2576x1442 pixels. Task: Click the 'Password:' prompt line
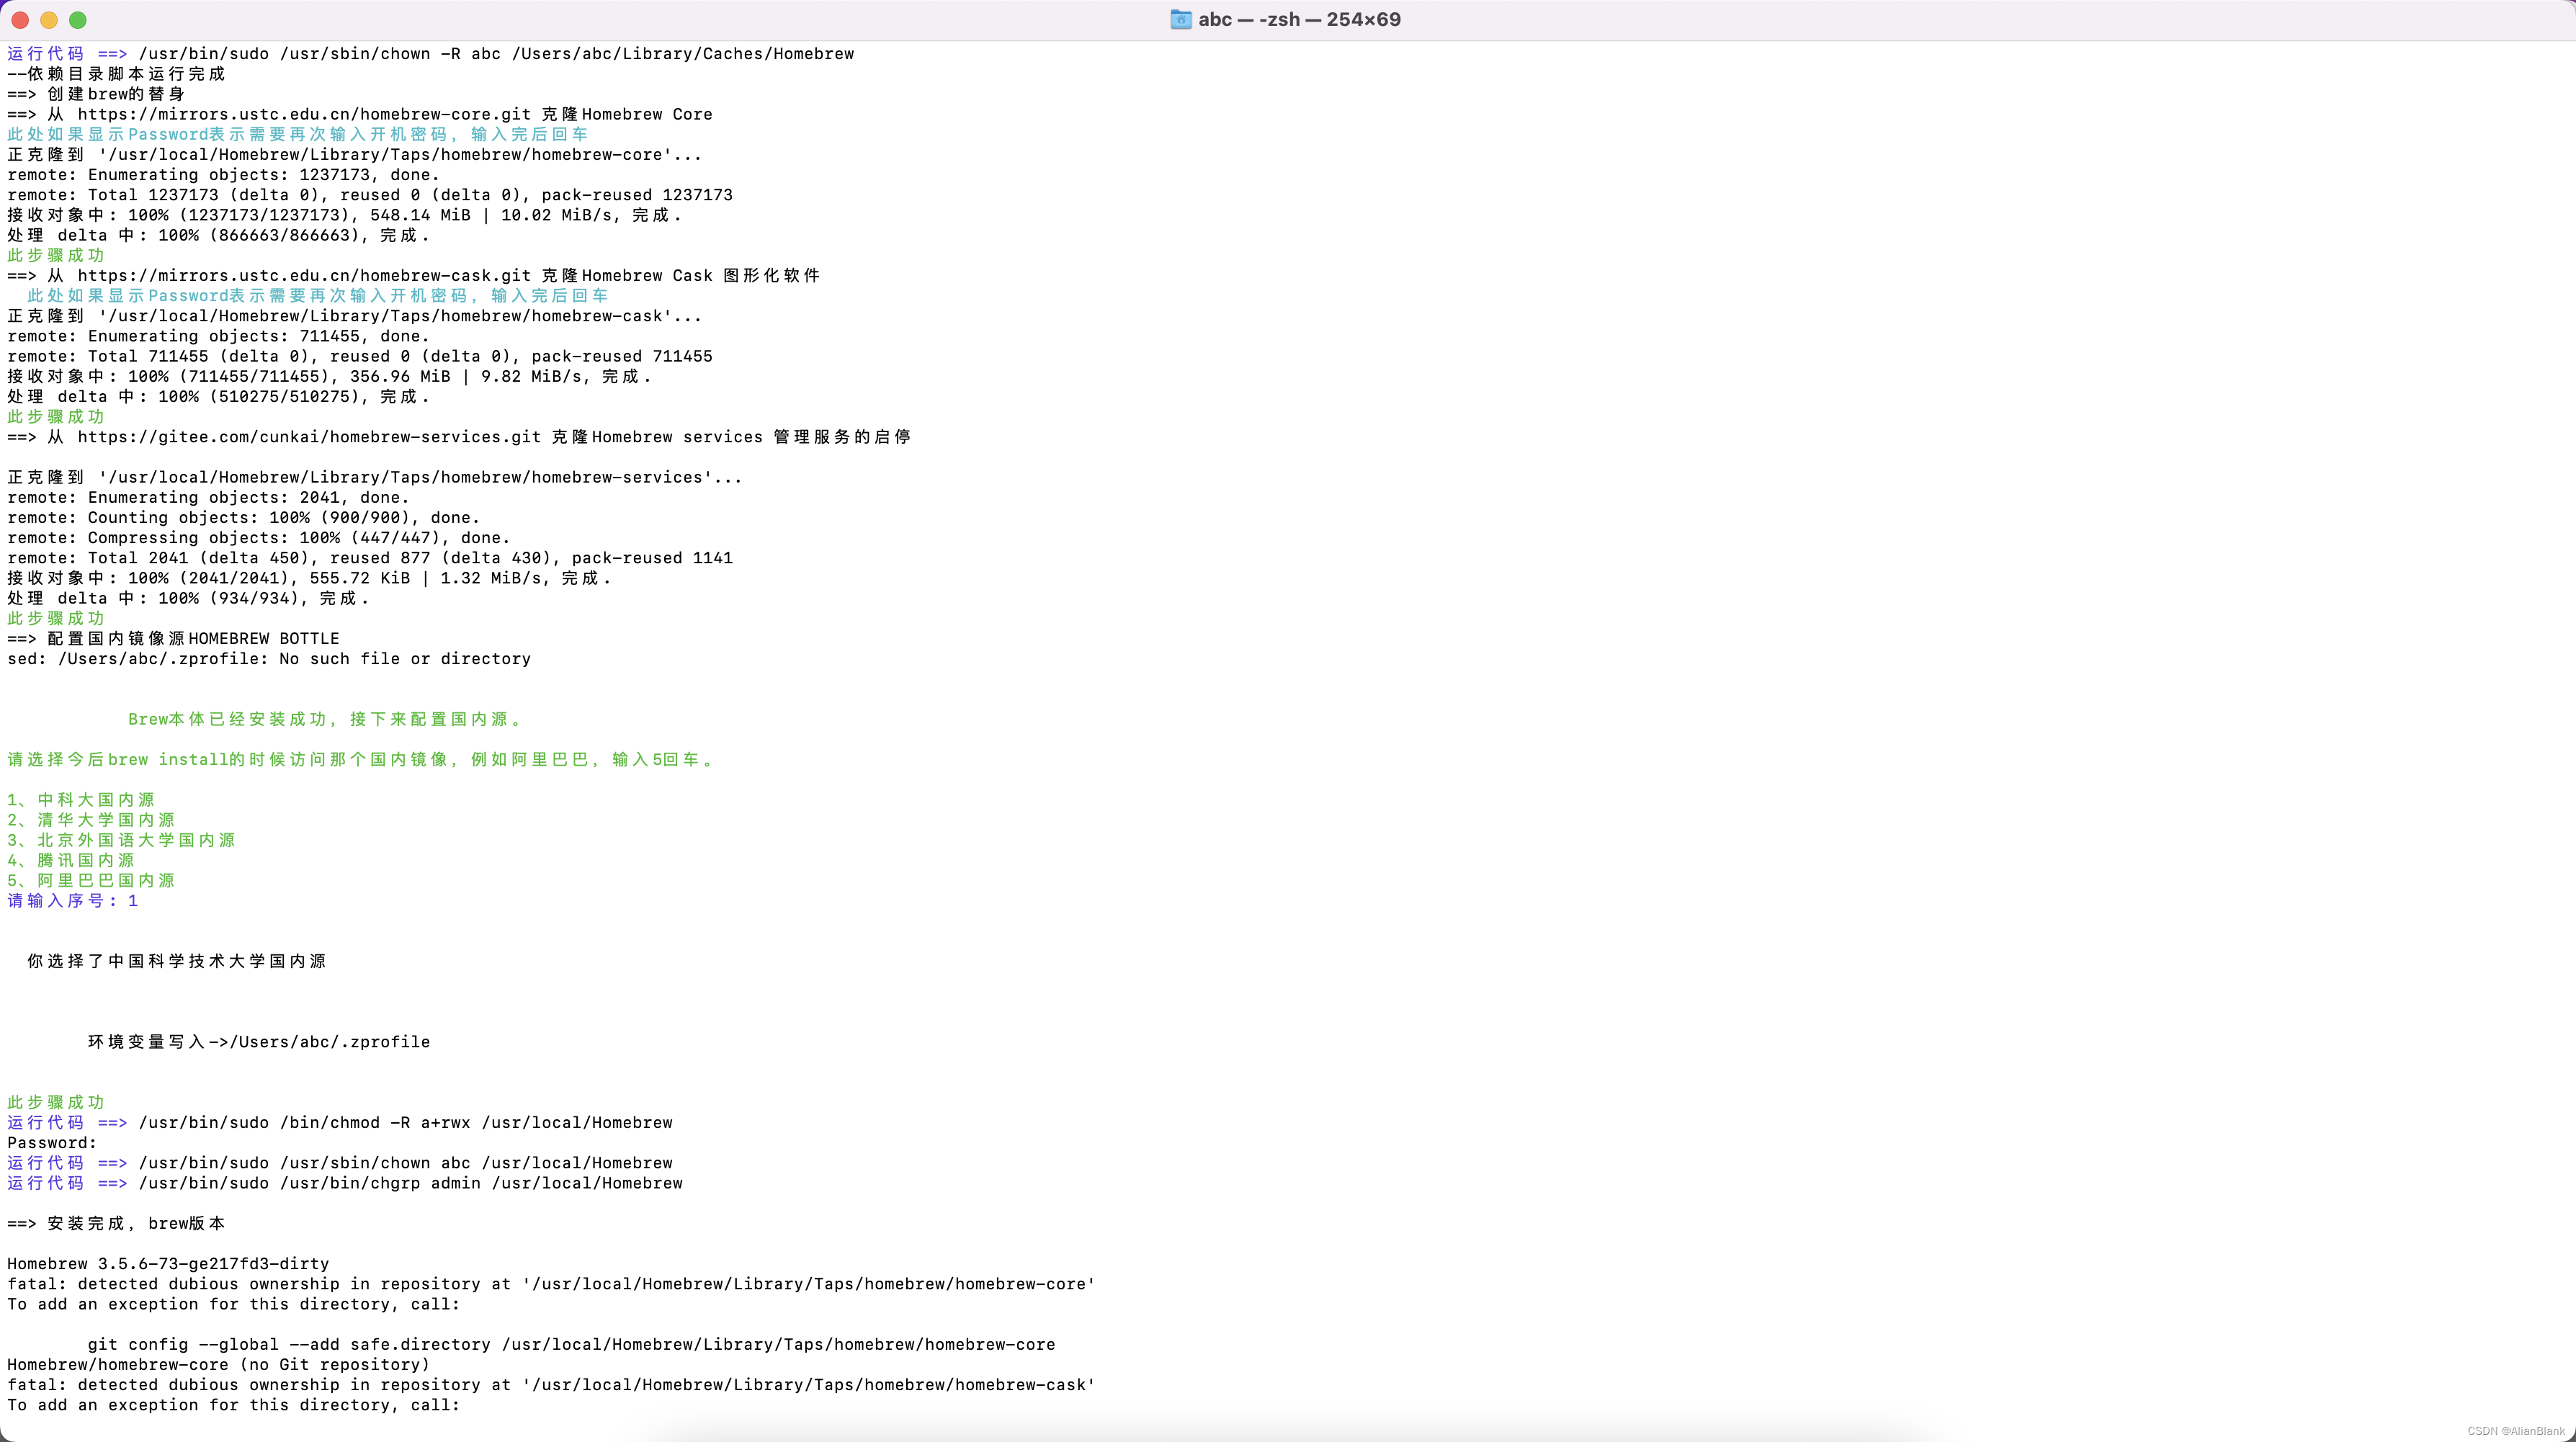click(x=50, y=1142)
